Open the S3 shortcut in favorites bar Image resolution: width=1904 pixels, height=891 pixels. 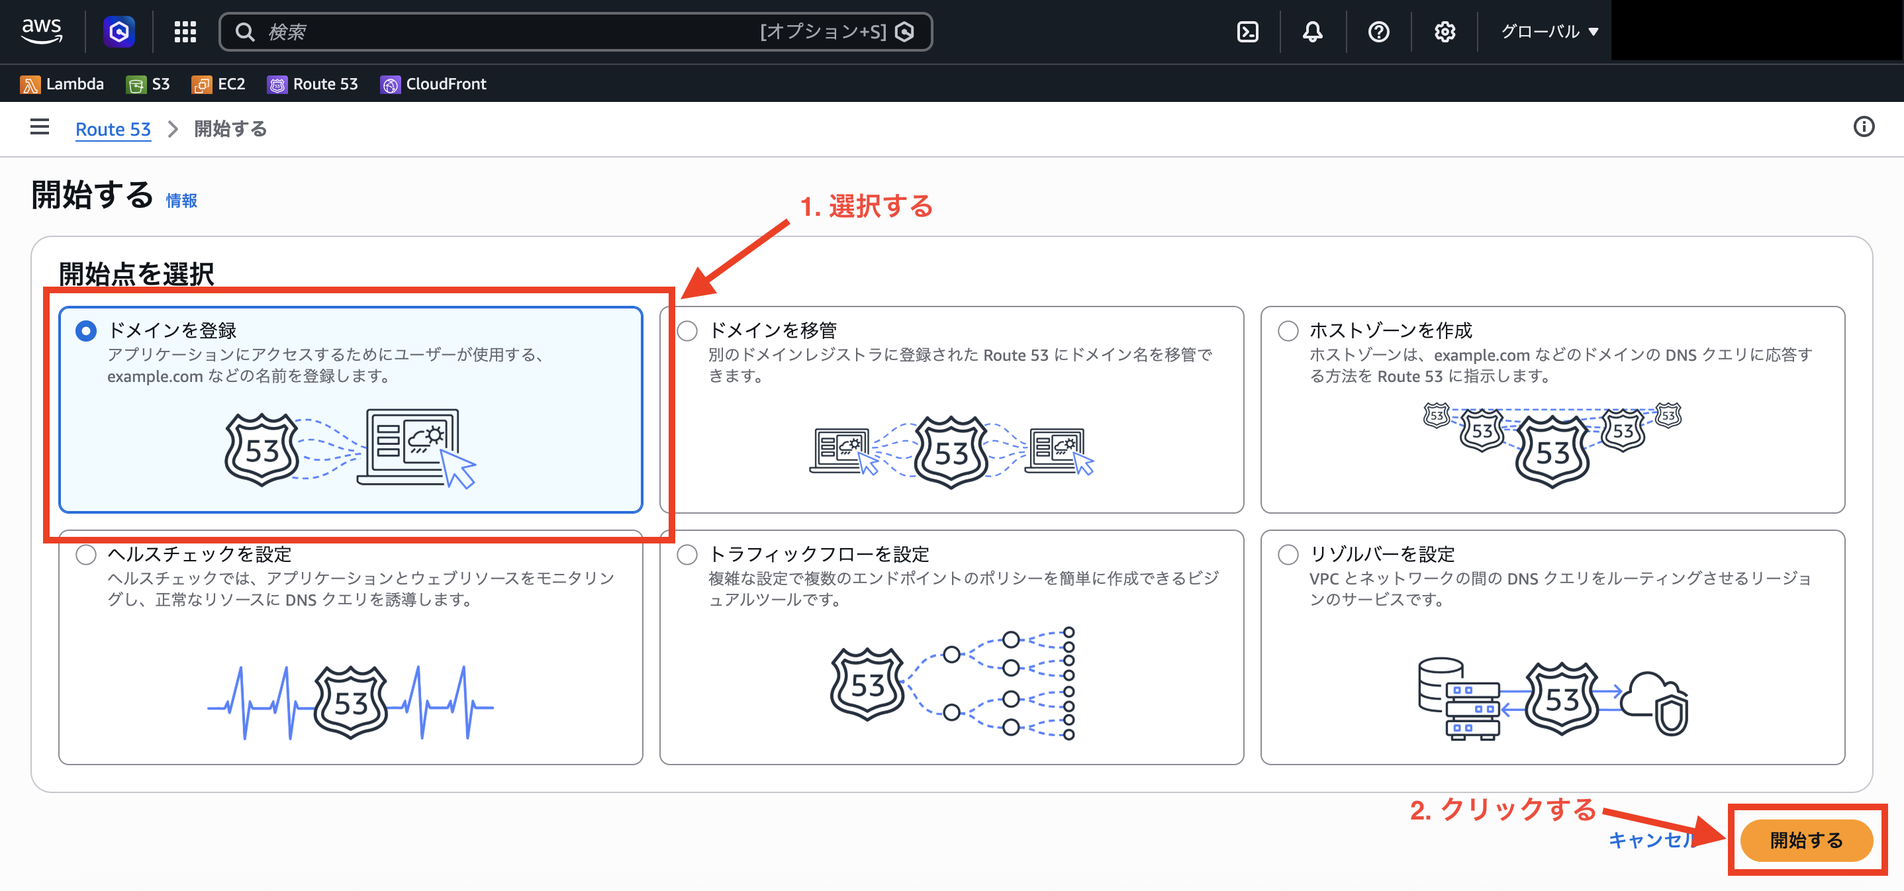(148, 84)
